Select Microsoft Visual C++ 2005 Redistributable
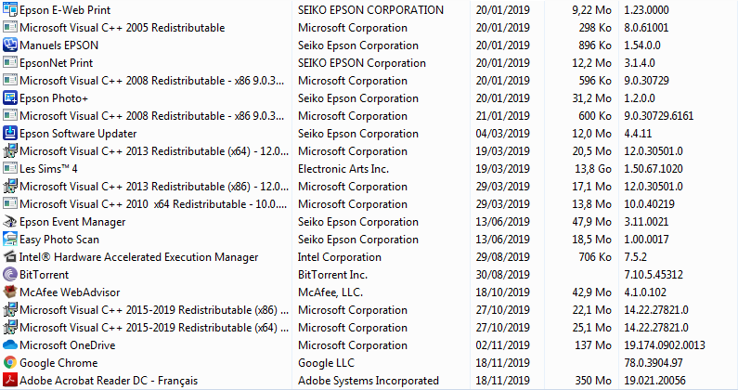738x390 pixels. coord(122,28)
